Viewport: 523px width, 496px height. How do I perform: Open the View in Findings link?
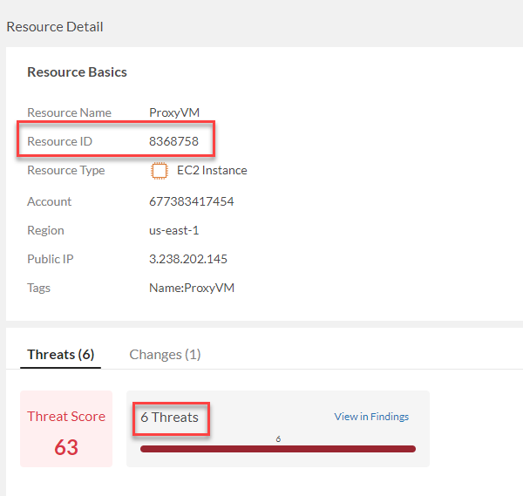371,417
